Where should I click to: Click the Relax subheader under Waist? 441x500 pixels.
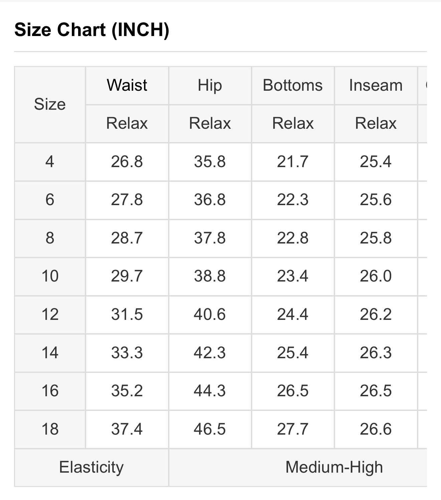click(x=127, y=123)
